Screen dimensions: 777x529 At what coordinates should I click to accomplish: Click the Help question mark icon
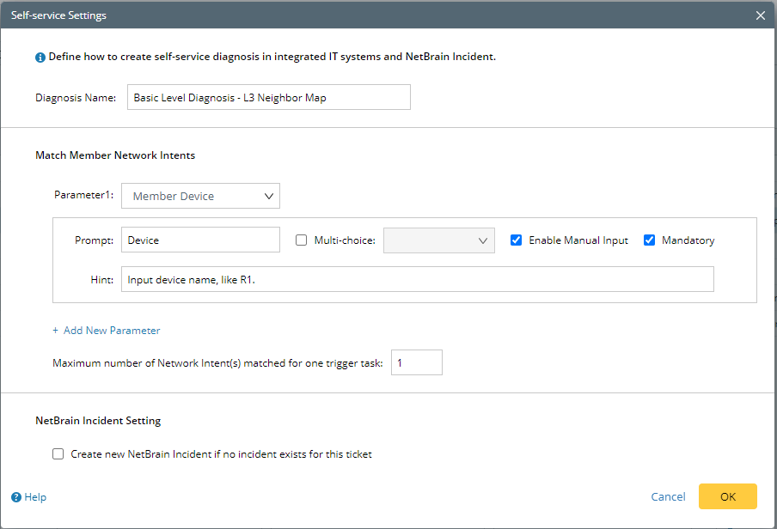pyautogui.click(x=16, y=497)
